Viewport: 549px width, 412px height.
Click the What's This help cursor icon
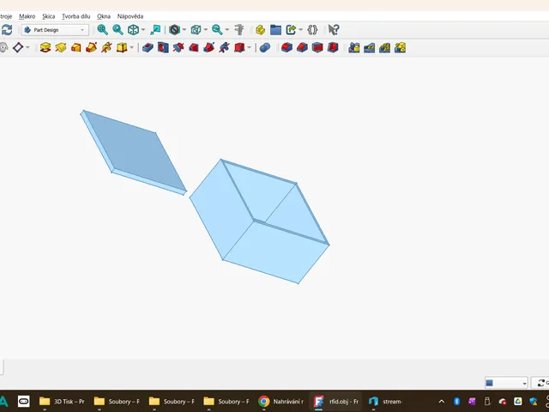click(x=334, y=30)
